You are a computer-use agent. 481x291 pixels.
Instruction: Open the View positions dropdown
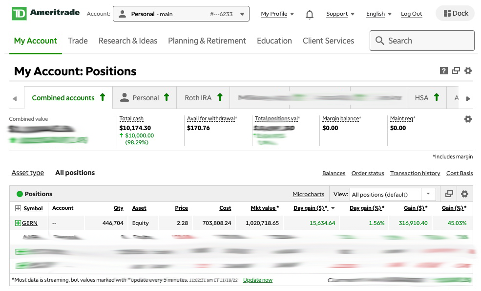393,194
